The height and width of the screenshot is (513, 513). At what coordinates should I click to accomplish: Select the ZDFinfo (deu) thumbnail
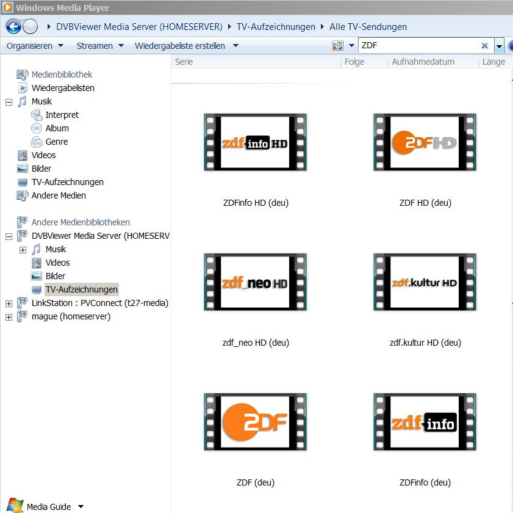tap(425, 422)
